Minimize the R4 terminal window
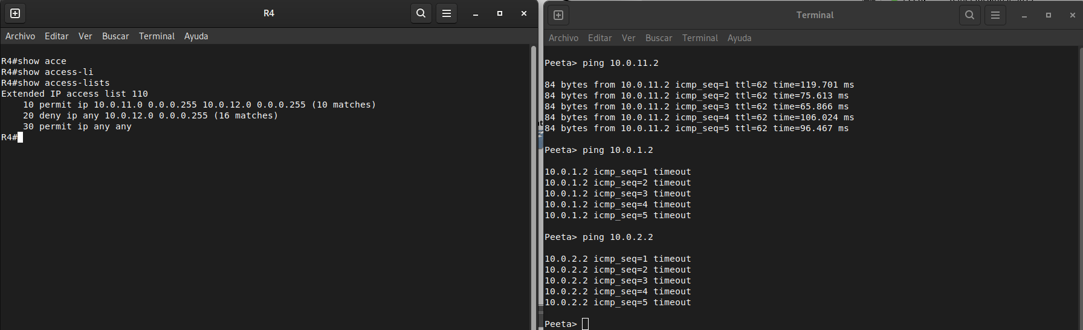Image resolution: width=1083 pixels, height=330 pixels. click(476, 13)
